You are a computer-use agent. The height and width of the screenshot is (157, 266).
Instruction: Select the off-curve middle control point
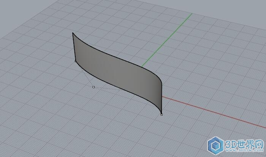click(x=93, y=87)
